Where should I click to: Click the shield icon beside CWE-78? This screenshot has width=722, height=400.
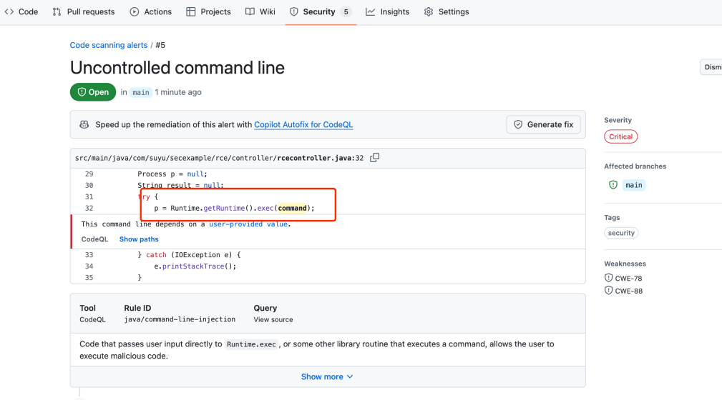pos(608,278)
